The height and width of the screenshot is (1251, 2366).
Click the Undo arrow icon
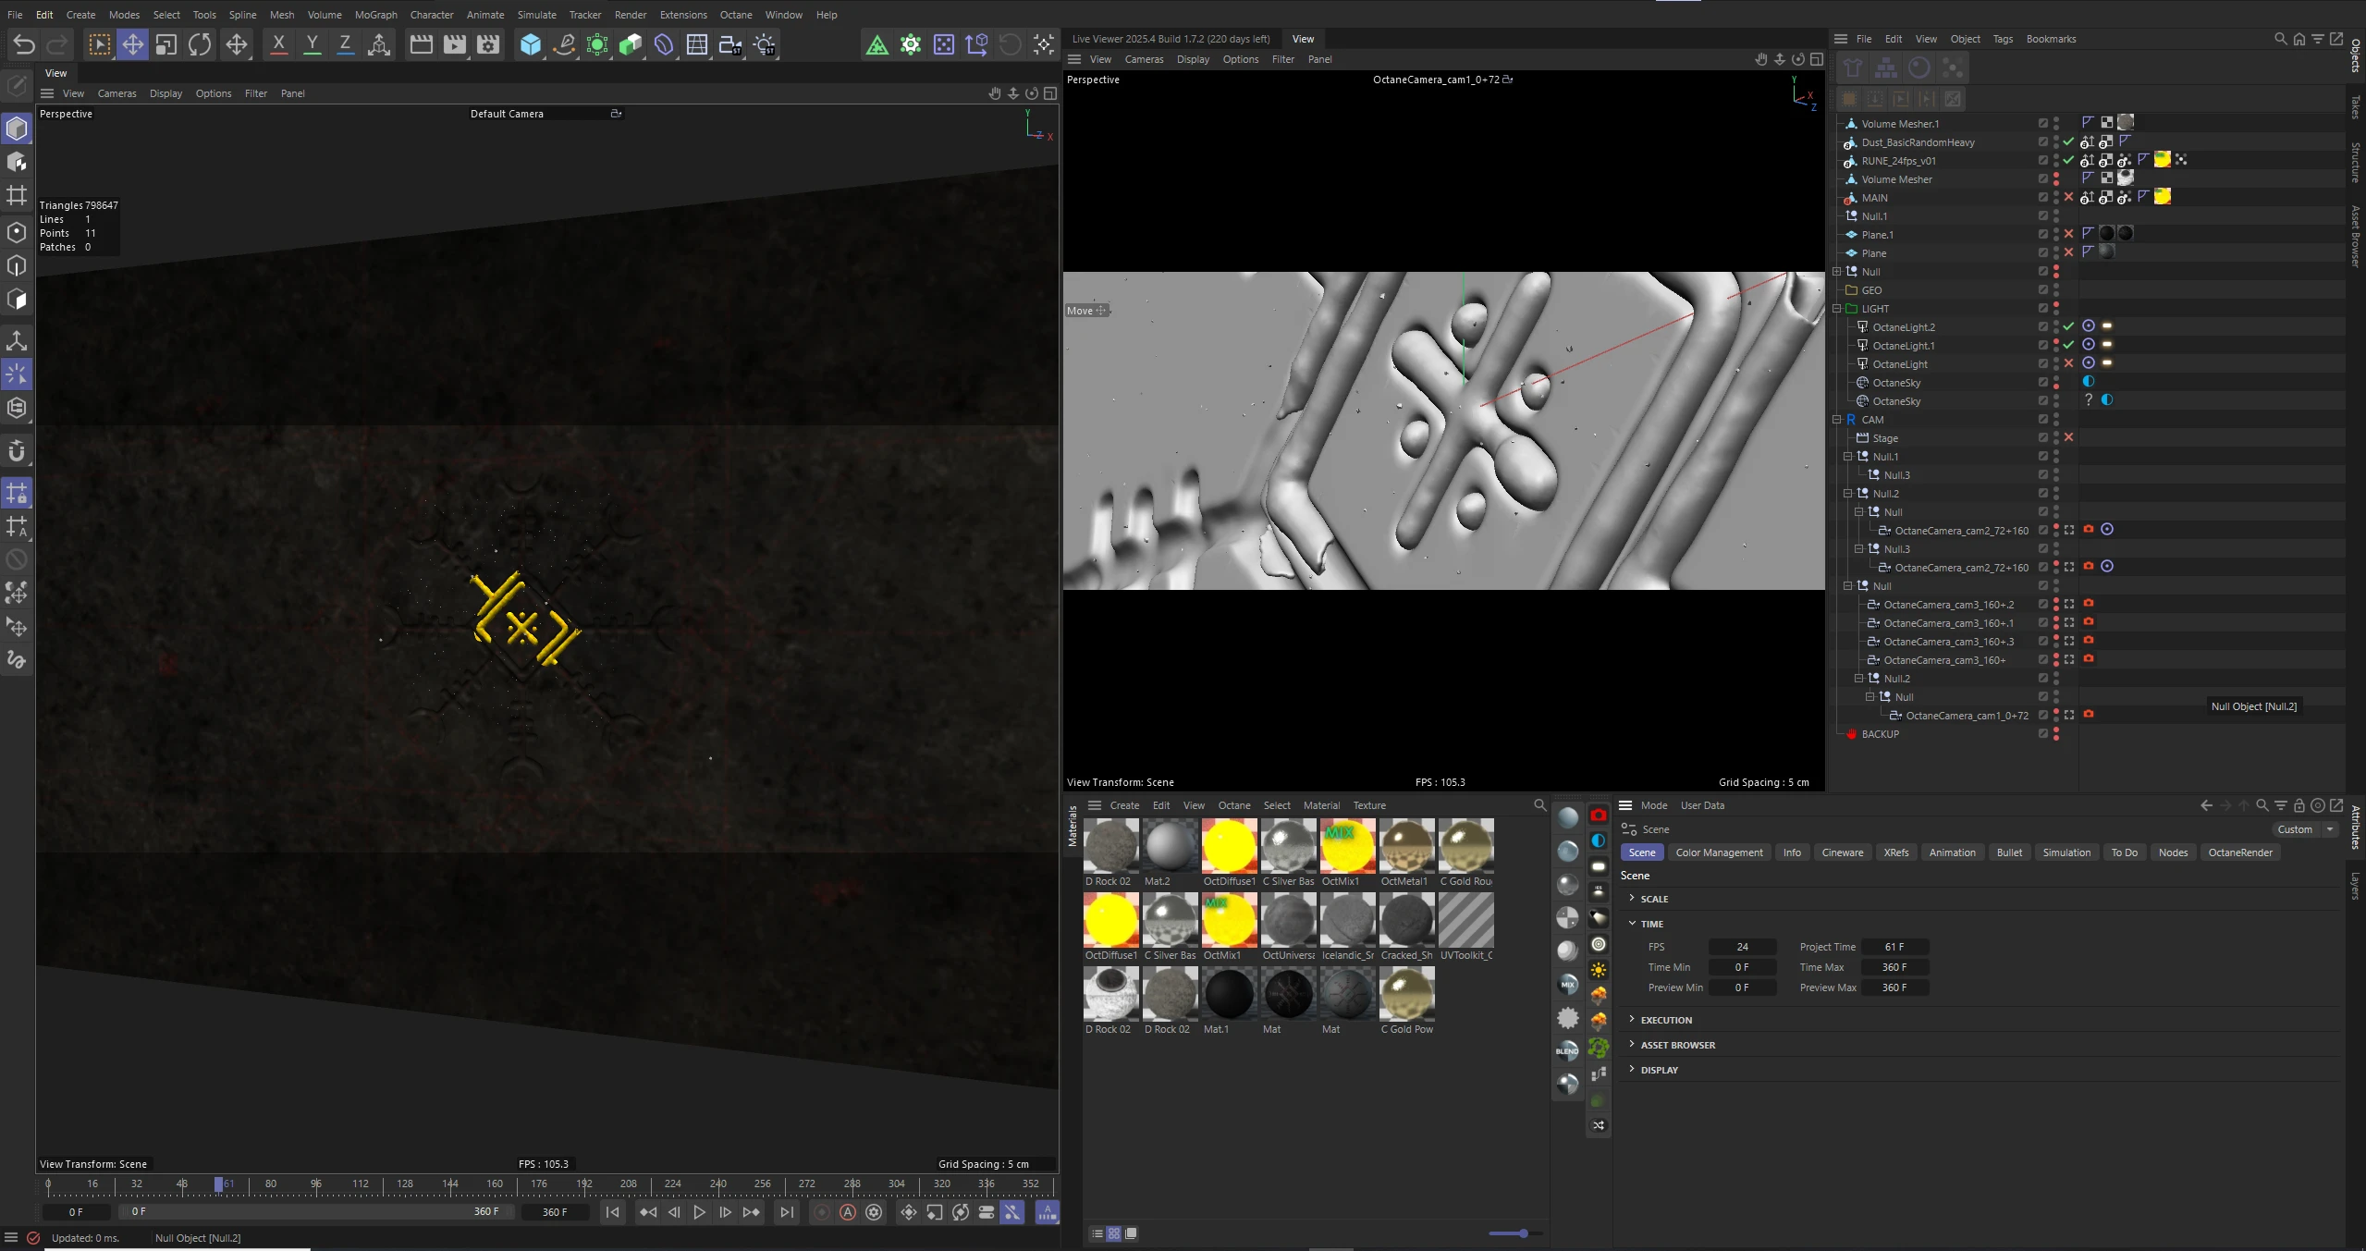[24, 44]
